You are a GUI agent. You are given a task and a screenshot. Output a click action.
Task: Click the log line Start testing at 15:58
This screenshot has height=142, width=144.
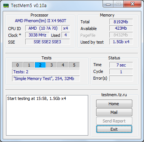tap(37, 98)
